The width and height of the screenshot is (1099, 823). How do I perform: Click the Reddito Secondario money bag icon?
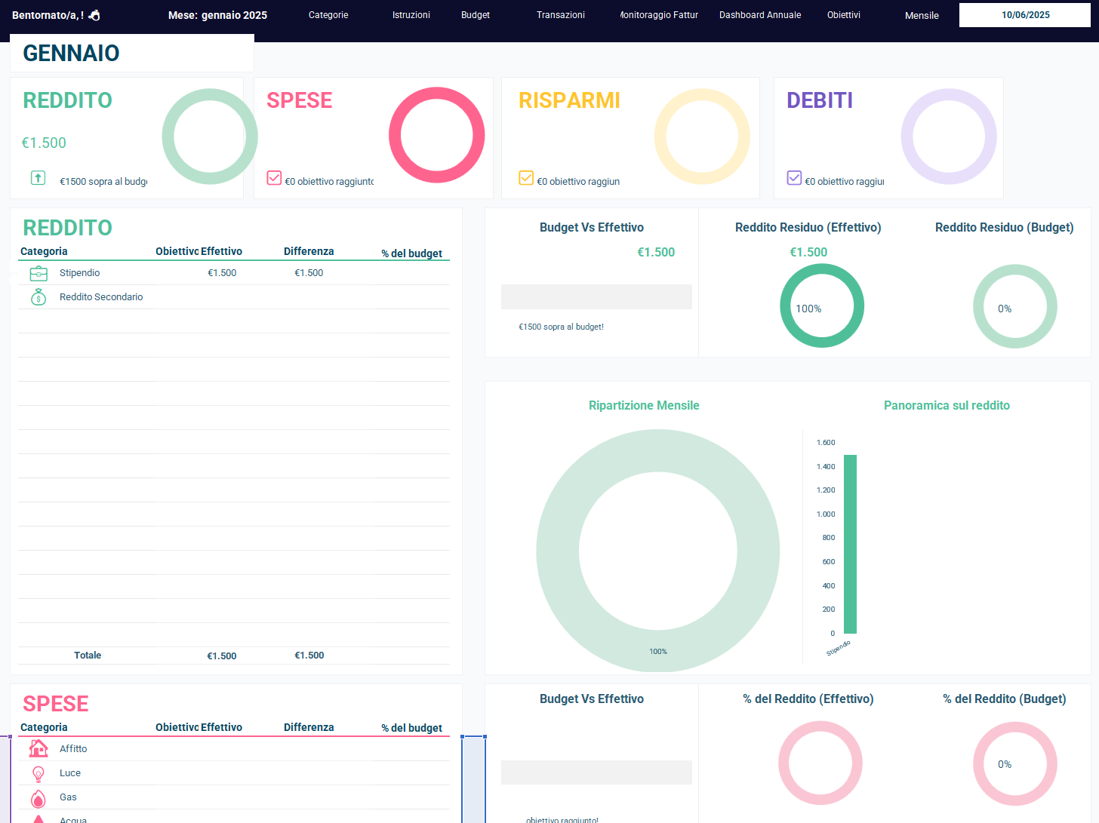[38, 297]
